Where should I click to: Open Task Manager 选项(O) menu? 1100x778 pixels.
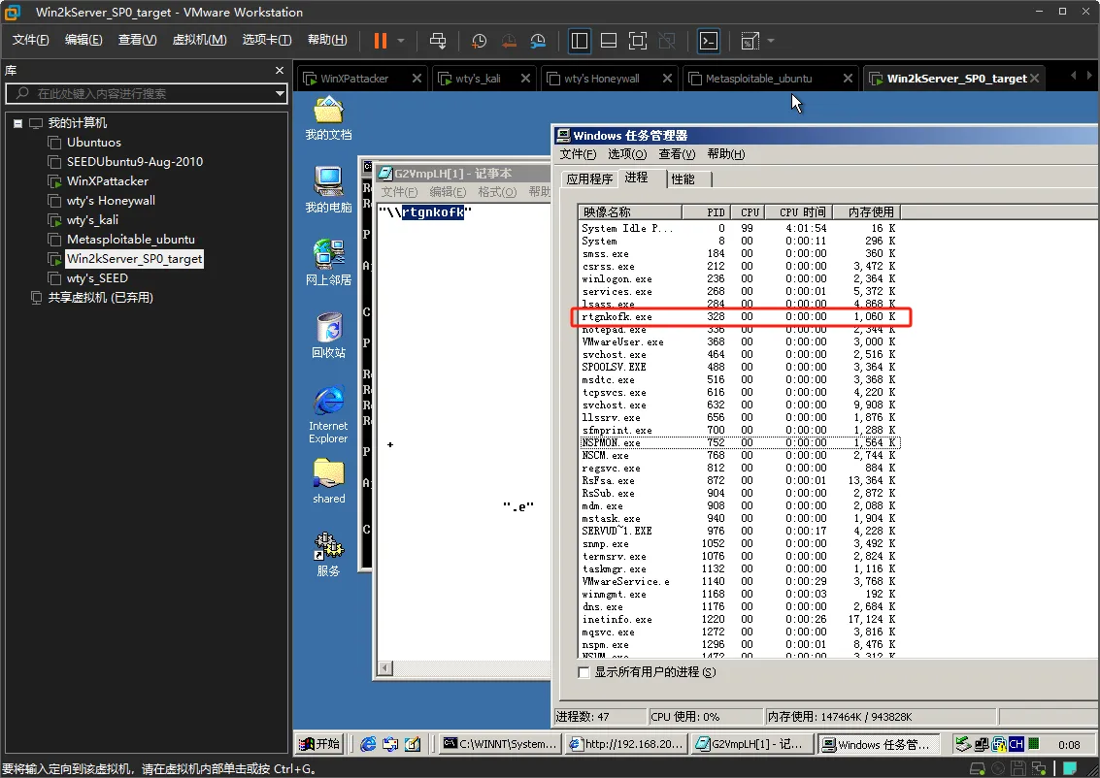pos(626,154)
